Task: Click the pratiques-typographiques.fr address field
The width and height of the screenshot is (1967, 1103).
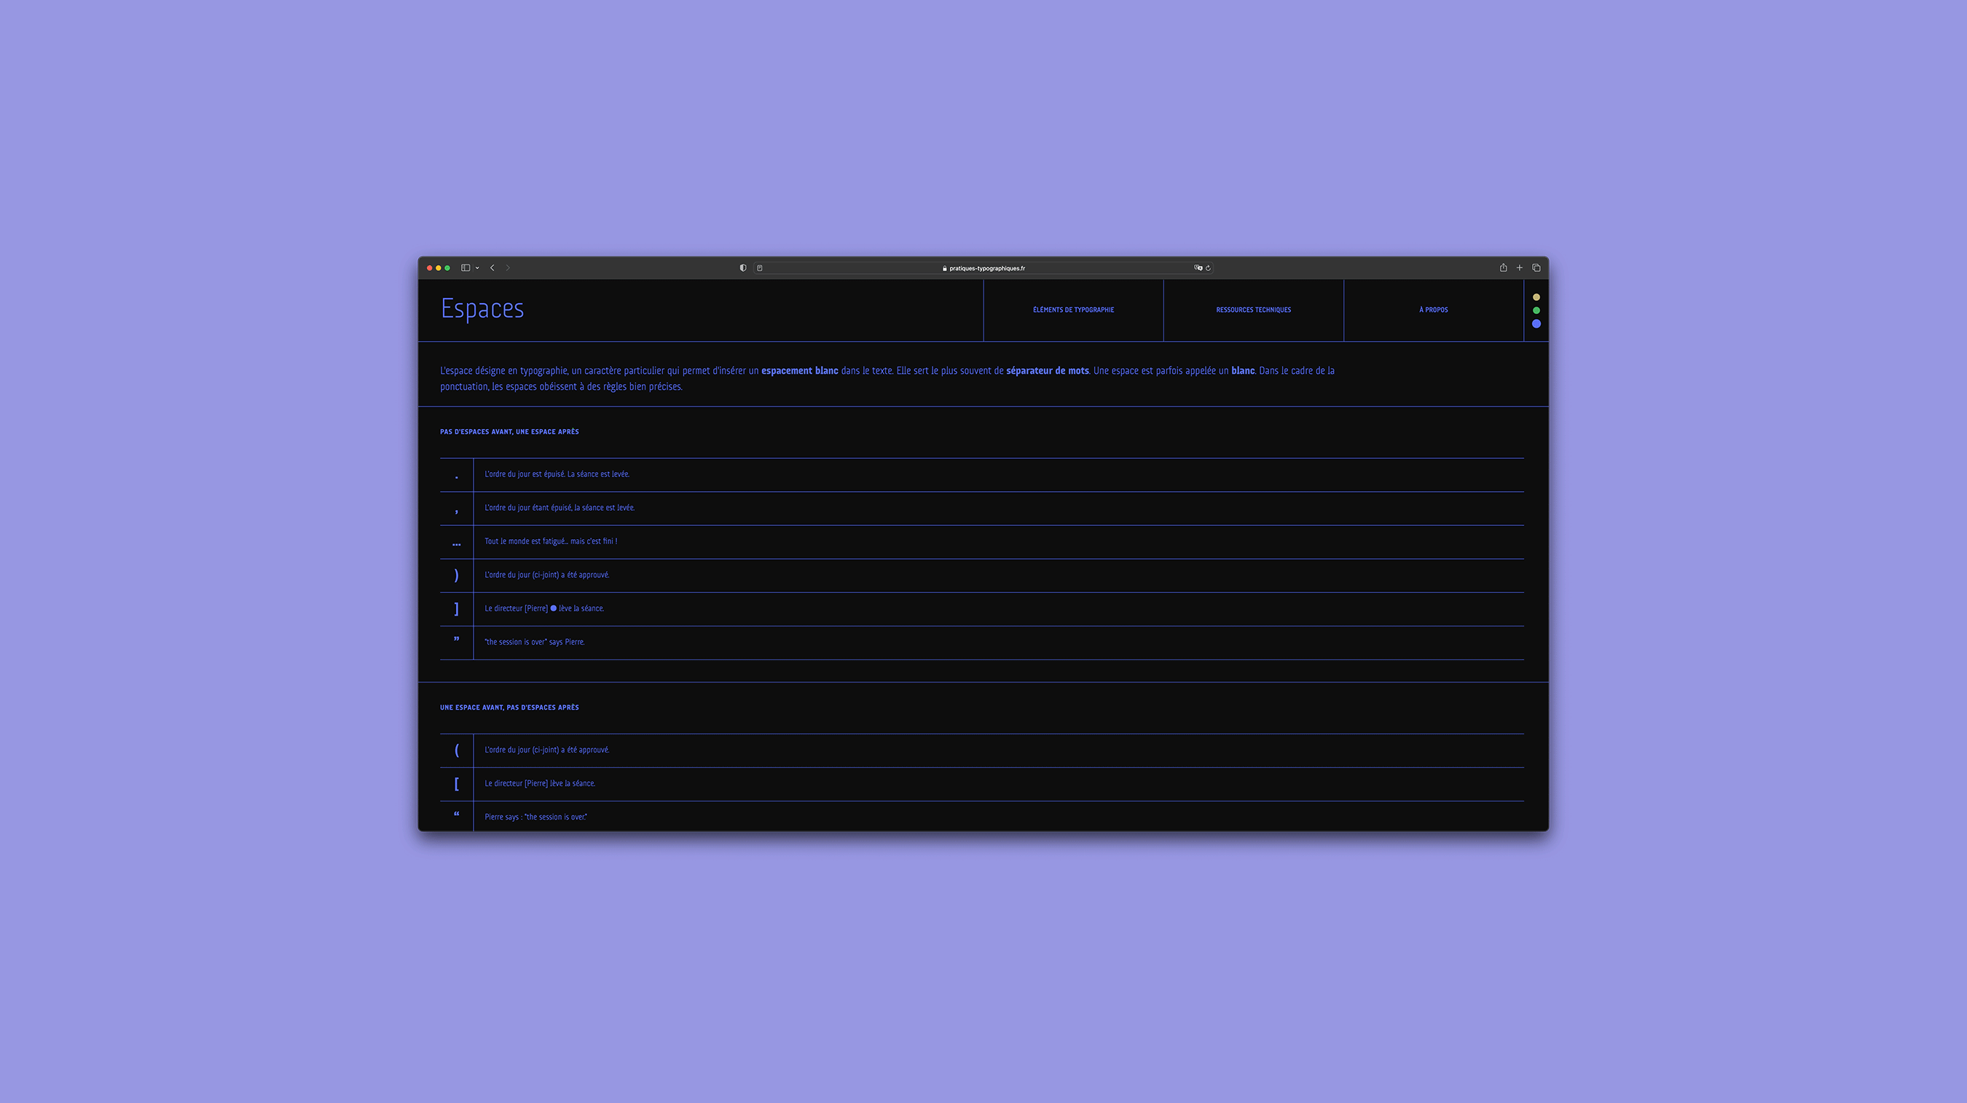Action: (984, 268)
